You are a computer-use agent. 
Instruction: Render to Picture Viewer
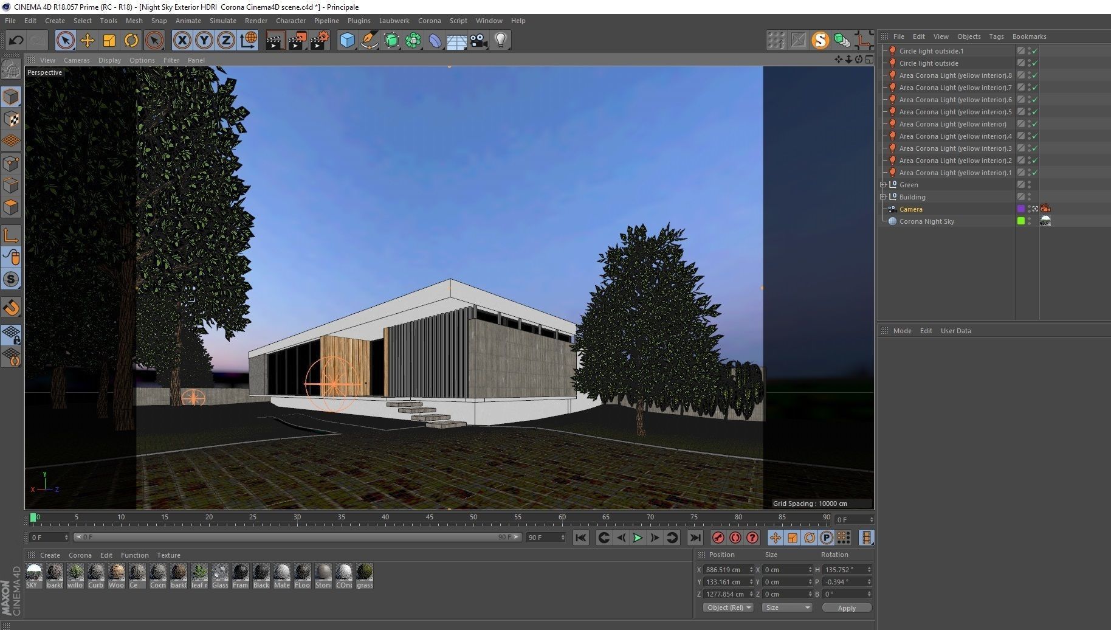pos(298,41)
